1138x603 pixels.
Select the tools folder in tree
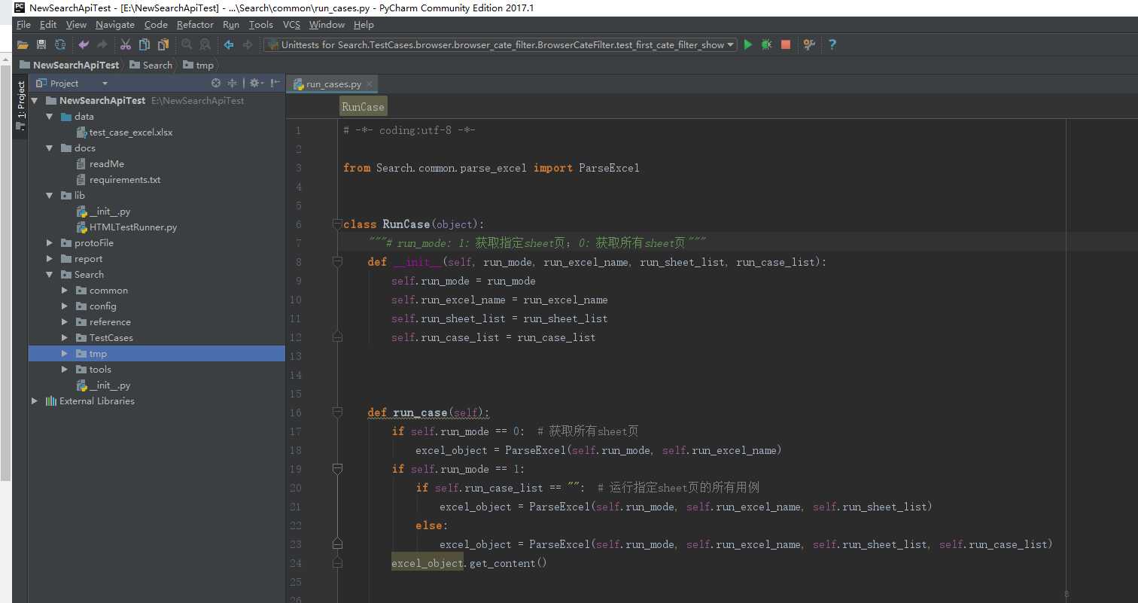click(x=94, y=370)
